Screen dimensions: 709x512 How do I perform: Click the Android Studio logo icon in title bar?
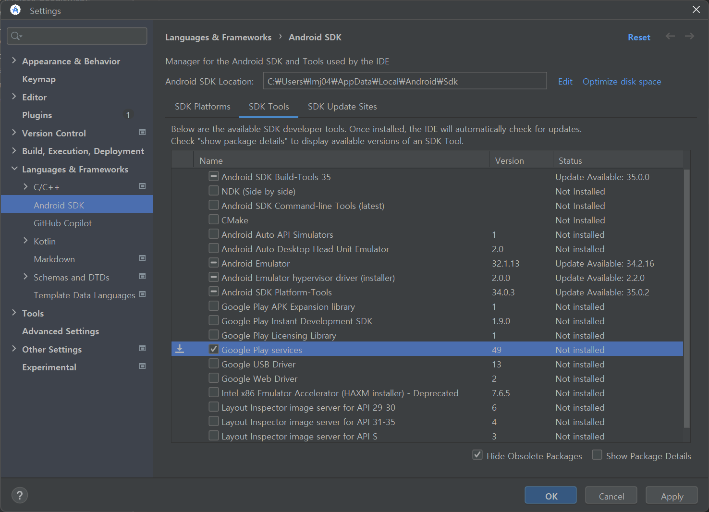[x=15, y=10]
